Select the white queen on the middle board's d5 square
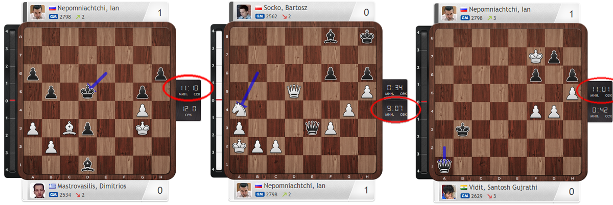Image resolution: width=613 pixels, height=205 pixels. coord(293,91)
